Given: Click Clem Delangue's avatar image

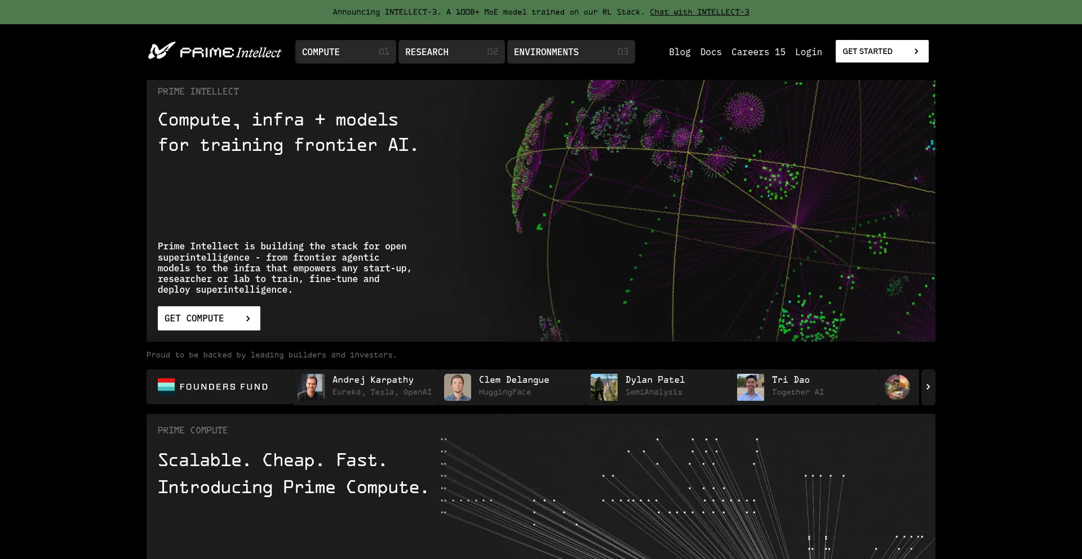Looking at the screenshot, I should [x=458, y=387].
